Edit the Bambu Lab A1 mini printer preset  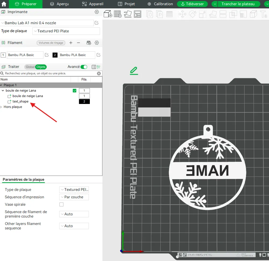point(96,23)
